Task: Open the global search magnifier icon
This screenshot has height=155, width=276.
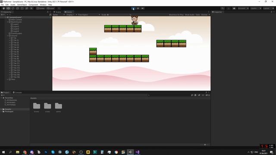Action: [223, 9]
